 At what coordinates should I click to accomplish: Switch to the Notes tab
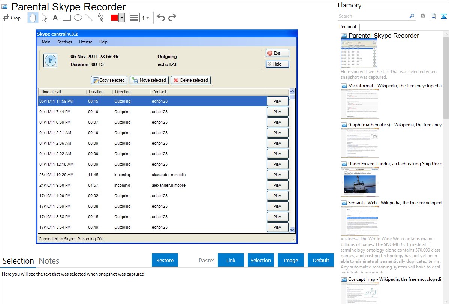49,261
